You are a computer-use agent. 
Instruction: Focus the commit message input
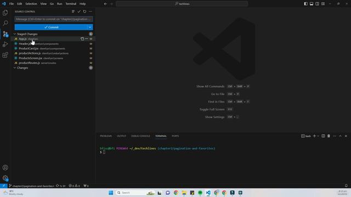pos(54,19)
